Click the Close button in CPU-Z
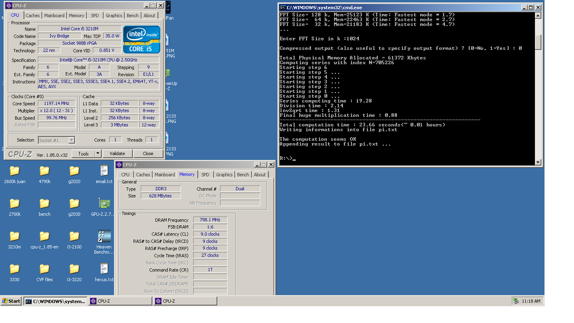This screenshot has height=323, width=574. [148, 154]
